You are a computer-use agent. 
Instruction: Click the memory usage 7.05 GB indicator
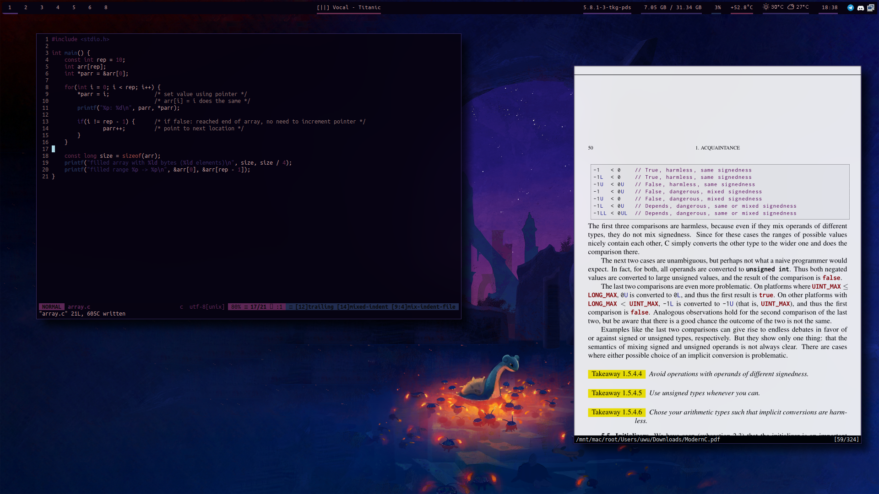pos(673,7)
